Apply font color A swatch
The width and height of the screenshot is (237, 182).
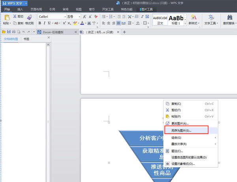[82, 23]
